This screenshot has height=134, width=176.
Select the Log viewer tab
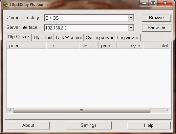[x=128, y=37]
